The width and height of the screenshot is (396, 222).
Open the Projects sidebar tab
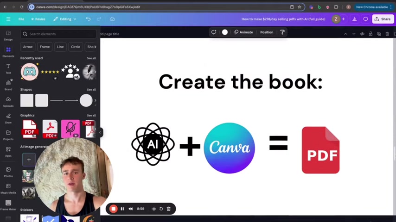[8, 136]
